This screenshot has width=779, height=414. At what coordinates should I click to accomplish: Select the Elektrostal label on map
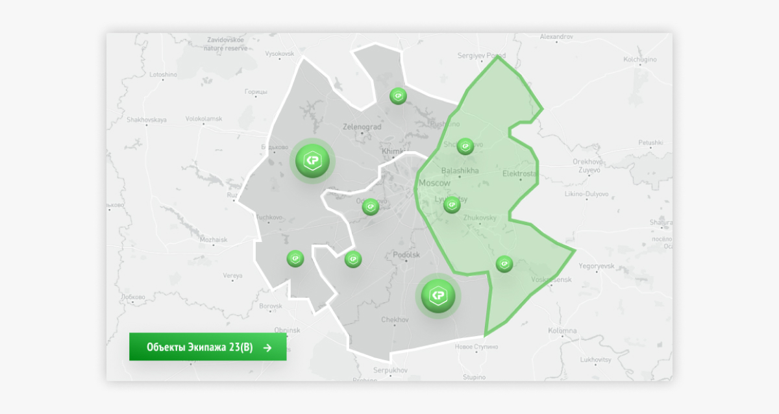[520, 174]
